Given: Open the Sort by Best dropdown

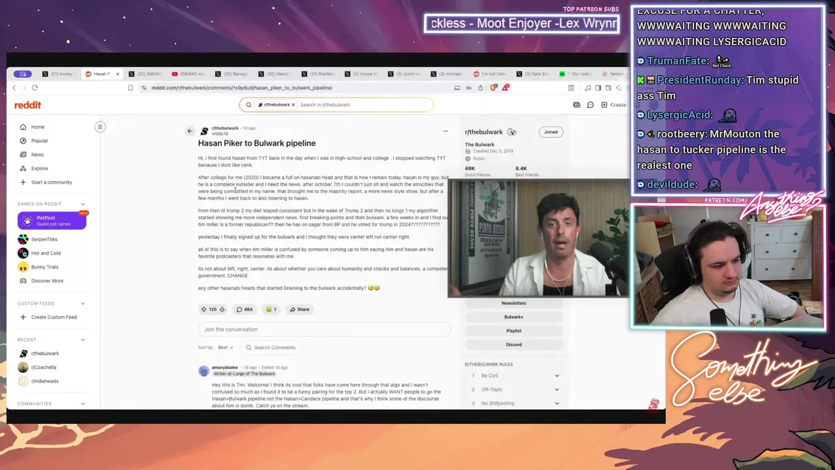Looking at the screenshot, I should tap(226, 347).
